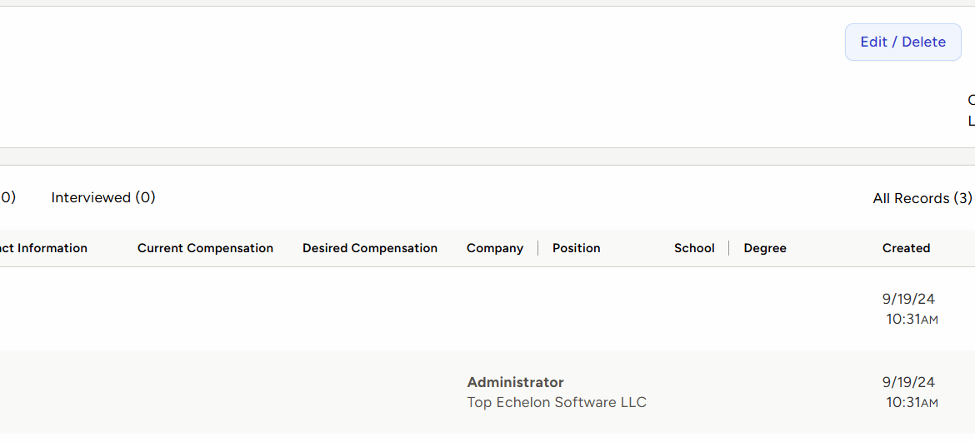Click the Company column header
Viewport: 975px width, 442px height.
pyautogui.click(x=495, y=248)
